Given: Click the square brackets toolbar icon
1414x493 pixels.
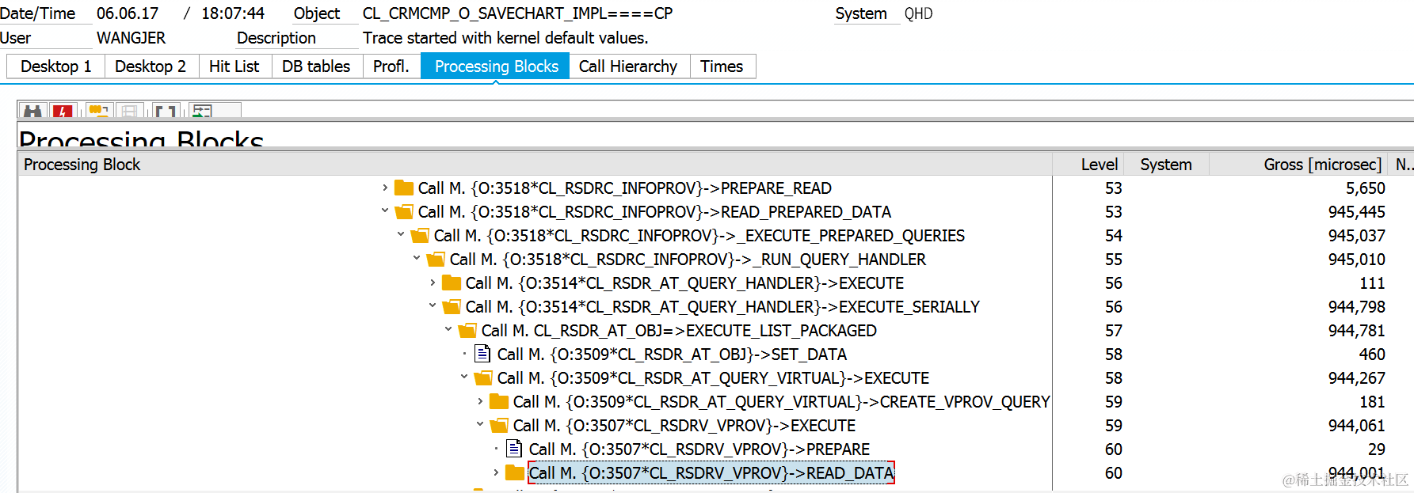Looking at the screenshot, I should [x=166, y=112].
